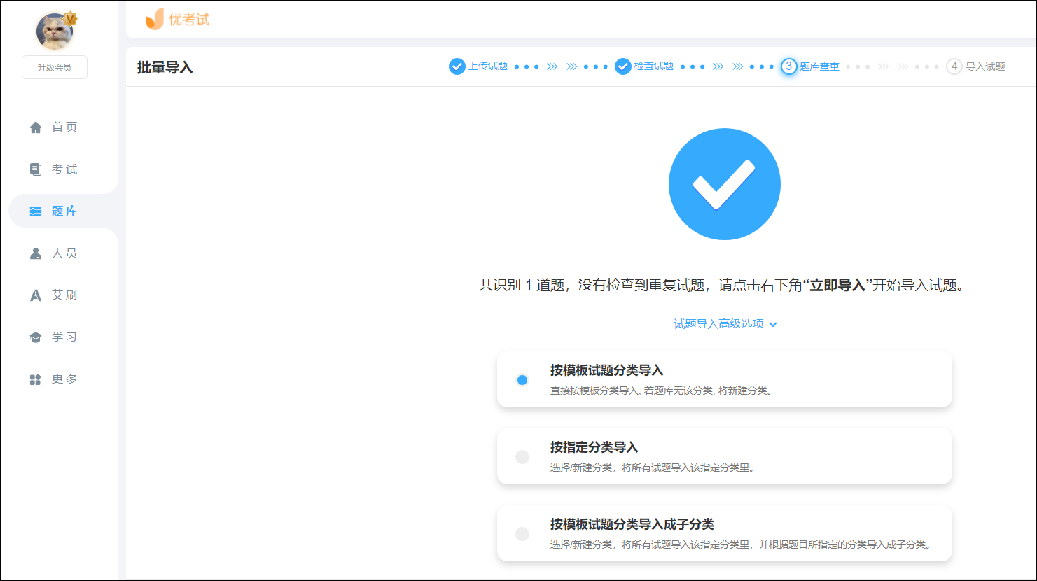Go to 艾刷 menu label
Viewport: 1037px width, 581px height.
[64, 295]
